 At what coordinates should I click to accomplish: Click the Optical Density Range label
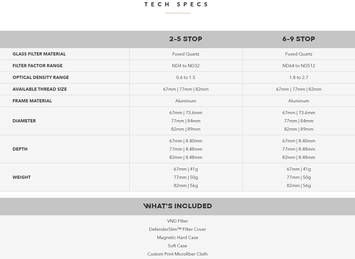pos(41,78)
